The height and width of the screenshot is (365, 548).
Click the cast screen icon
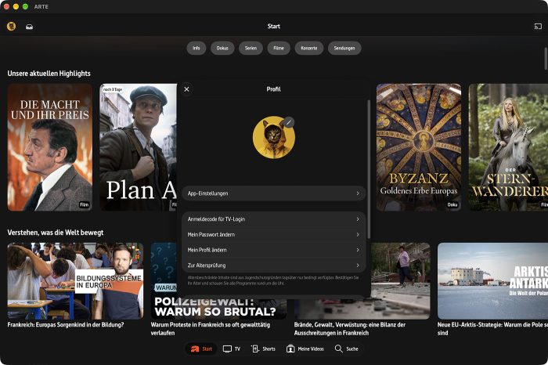pos(538,26)
